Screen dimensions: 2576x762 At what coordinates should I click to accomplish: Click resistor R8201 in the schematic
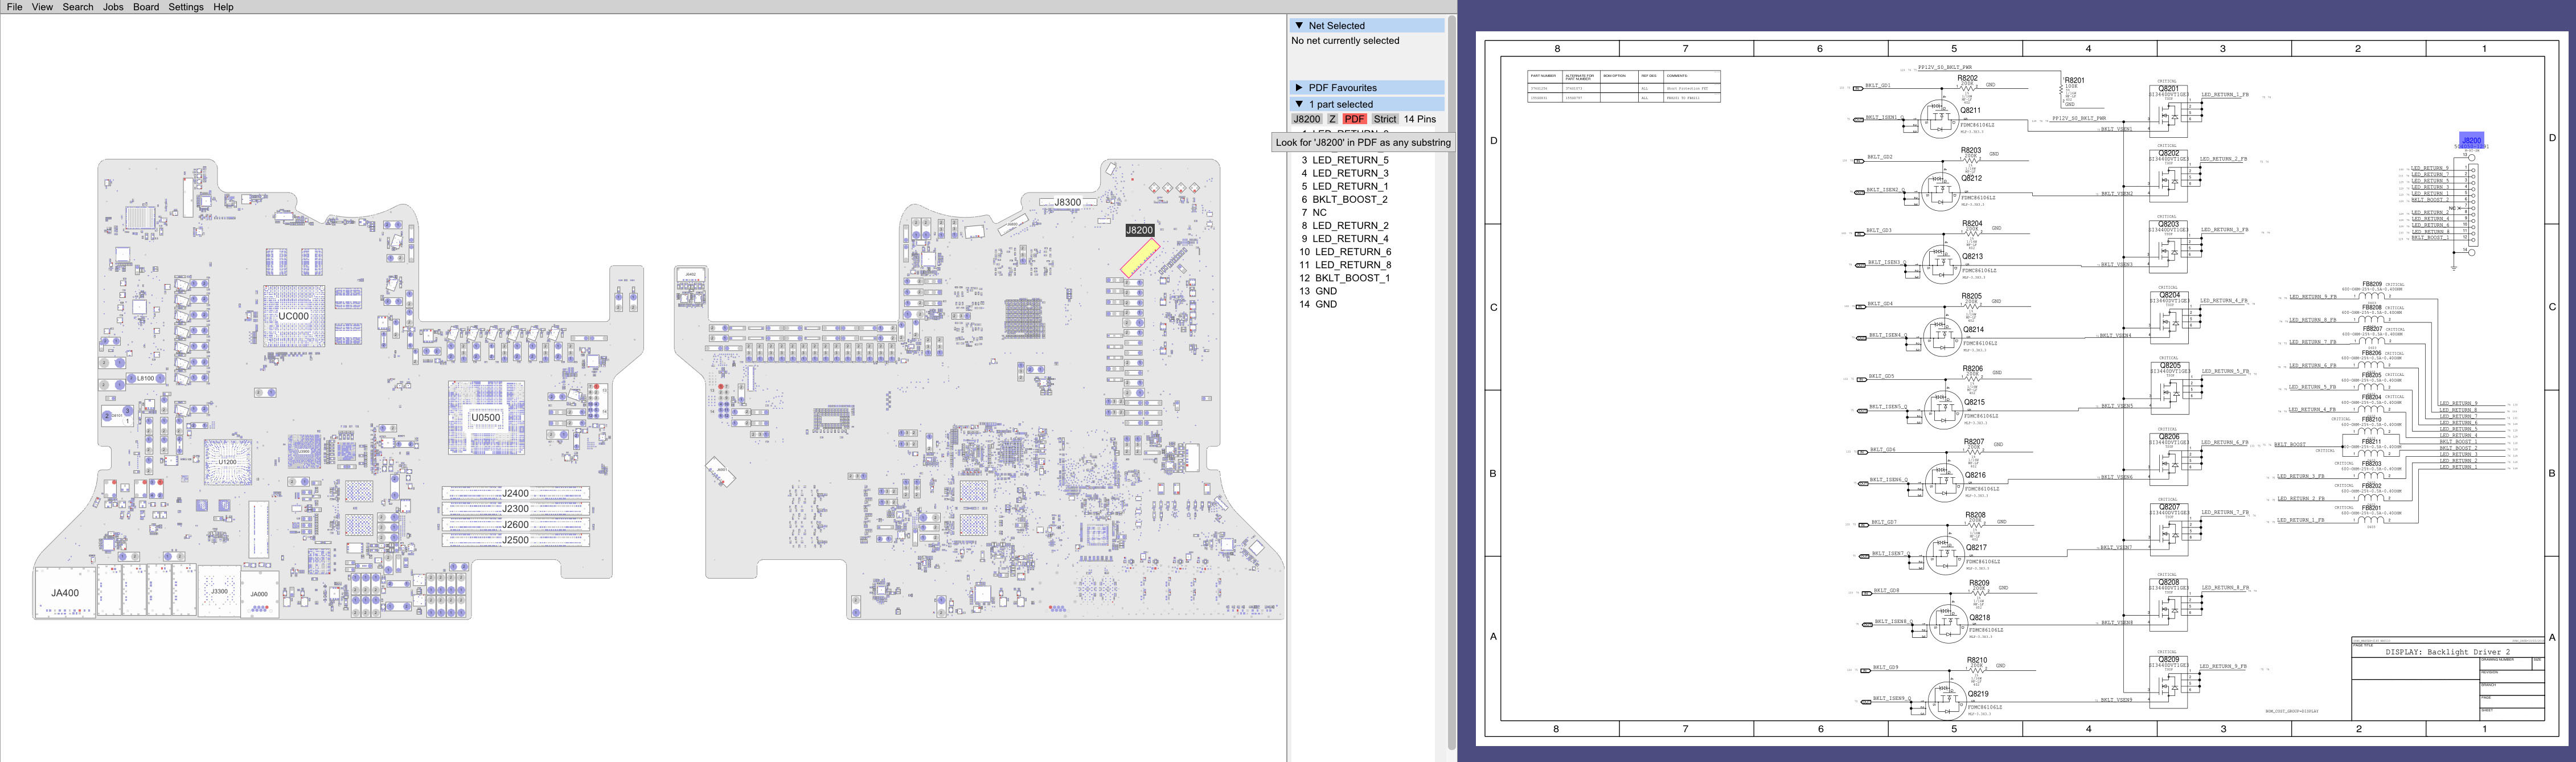tap(2074, 81)
